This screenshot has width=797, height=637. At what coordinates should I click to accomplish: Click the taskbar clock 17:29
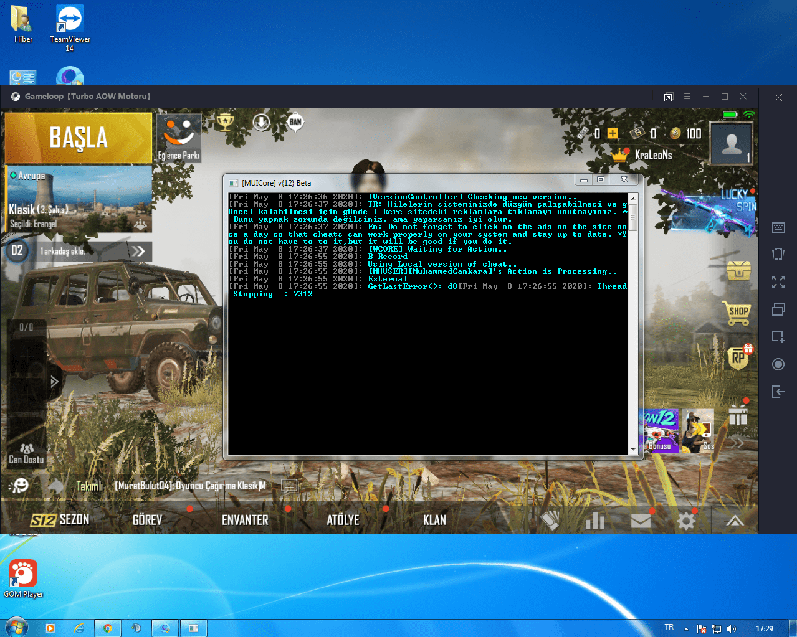click(765, 629)
